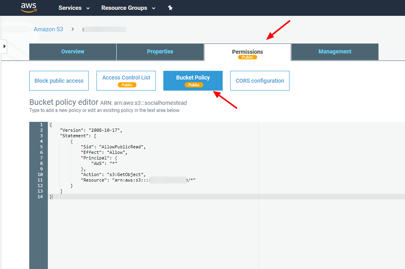Viewport: 405px width, 269px height.
Task: Click the "Resource" line in editor
Action: (138, 180)
